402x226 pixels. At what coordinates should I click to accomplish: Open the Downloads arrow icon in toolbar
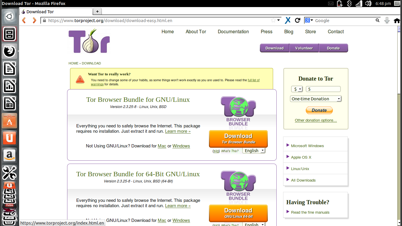(387, 20)
